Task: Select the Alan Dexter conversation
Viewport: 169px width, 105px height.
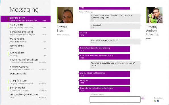Action: pos(26,26)
